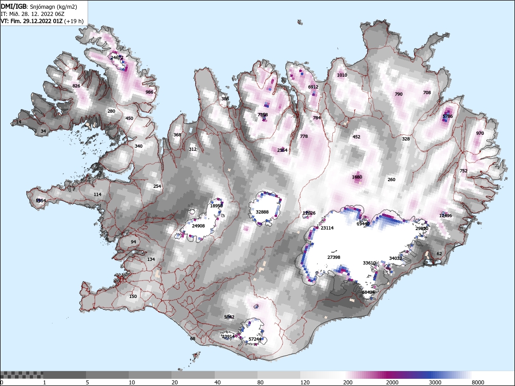Image resolution: width=515 pixels, height=386 pixels.
Task: Click the glacier value 27398
Action: pyautogui.click(x=334, y=257)
